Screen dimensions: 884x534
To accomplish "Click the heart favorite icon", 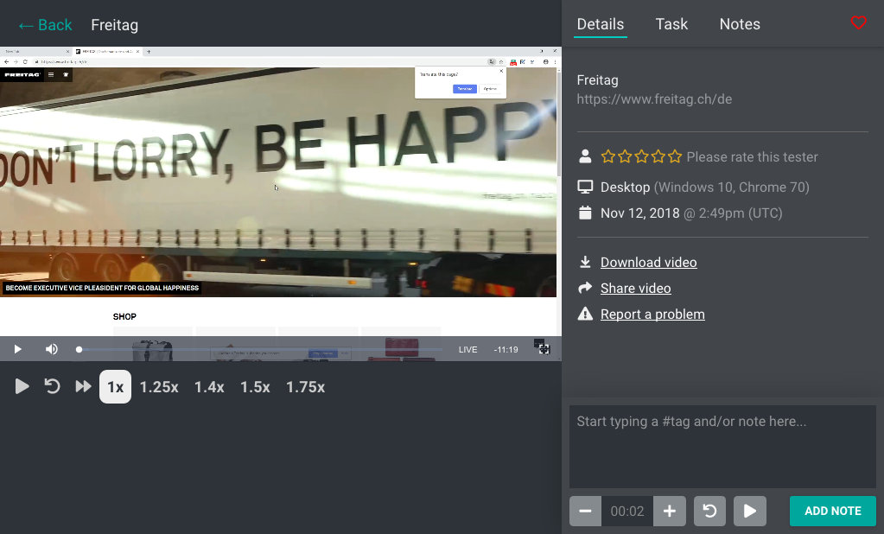I will [858, 23].
